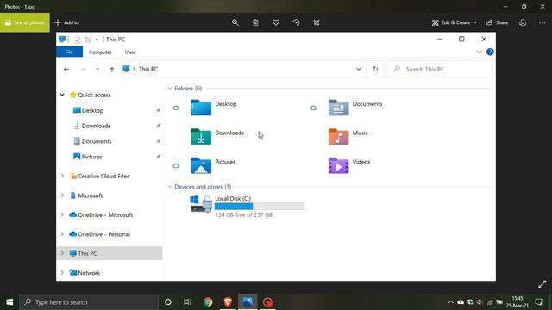Open the View ribbon tab
This screenshot has height=310, width=552.
(x=130, y=52)
